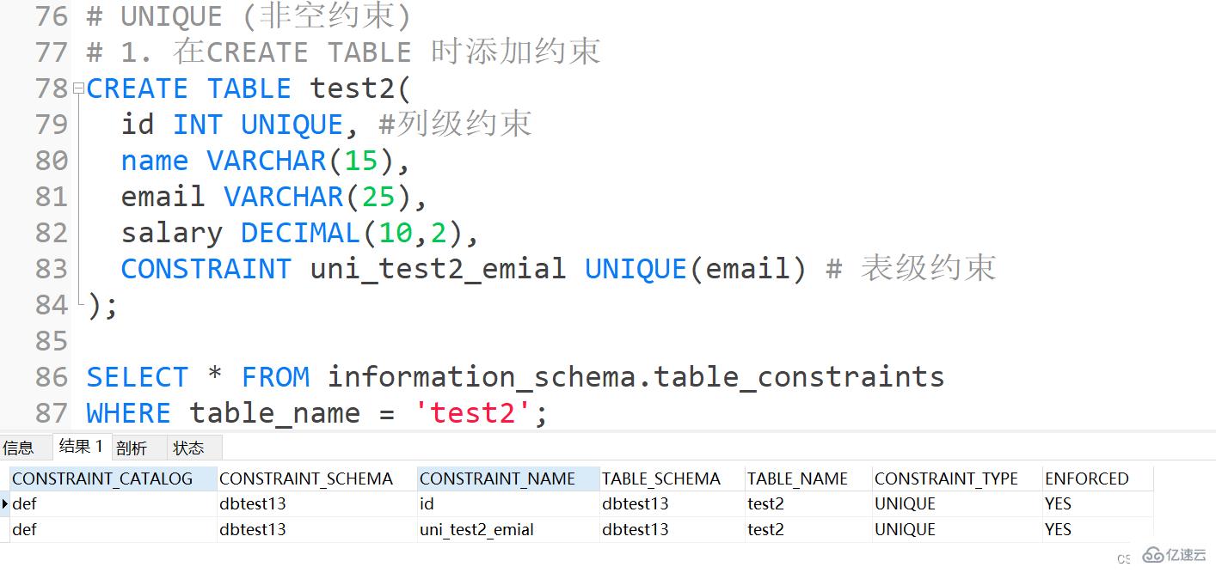View the 状态 status tab

[189, 447]
